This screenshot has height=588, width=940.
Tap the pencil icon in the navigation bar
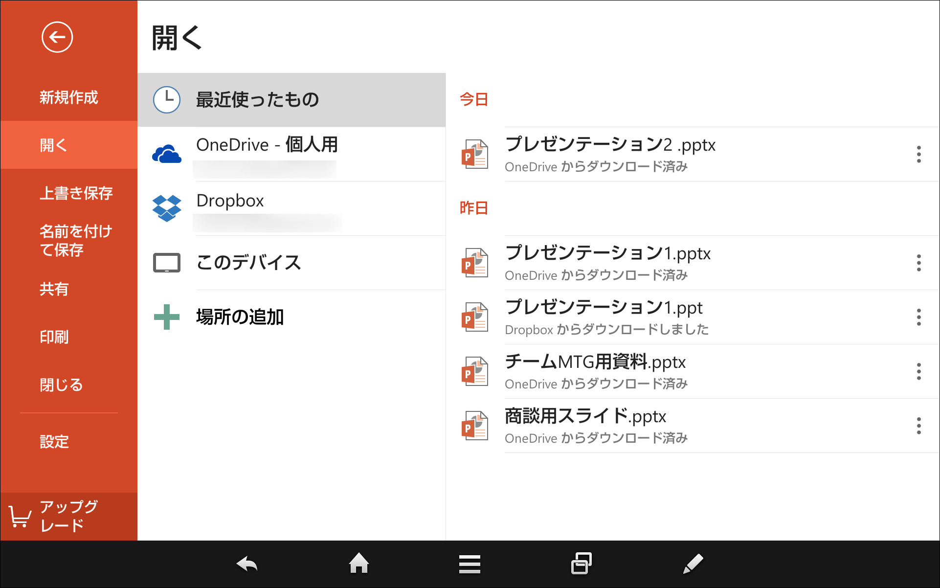(693, 564)
